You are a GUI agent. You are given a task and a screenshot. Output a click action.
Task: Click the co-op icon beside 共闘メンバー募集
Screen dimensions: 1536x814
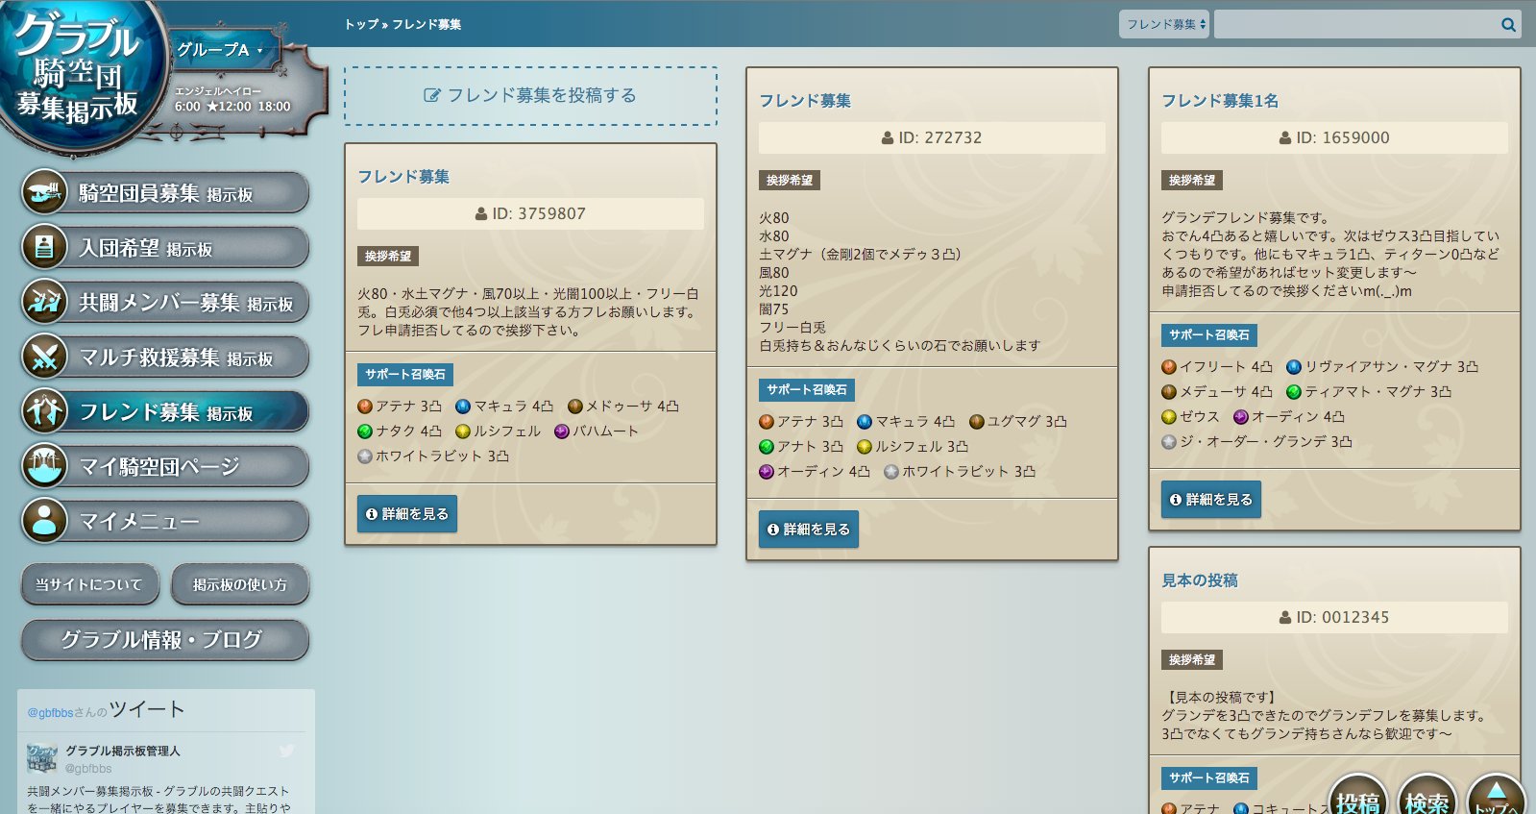pyautogui.click(x=44, y=302)
